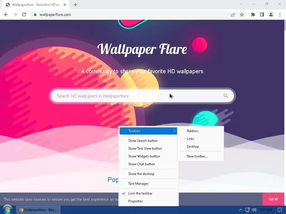Open the notification center icon
Screen dimensions: 286x214
pyautogui.click(x=279, y=210)
